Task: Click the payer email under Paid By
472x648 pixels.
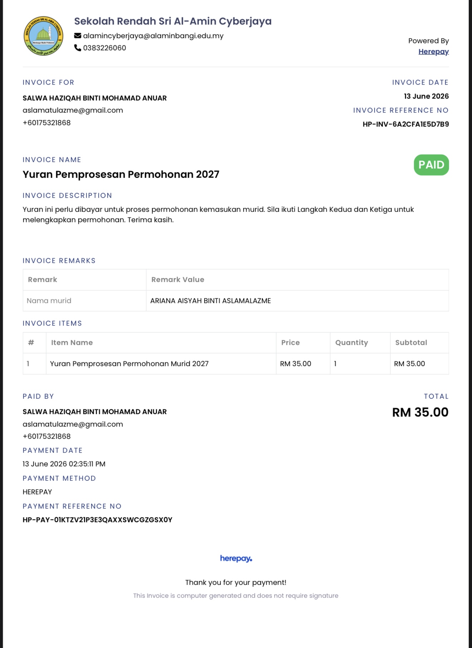Action: [x=73, y=424]
